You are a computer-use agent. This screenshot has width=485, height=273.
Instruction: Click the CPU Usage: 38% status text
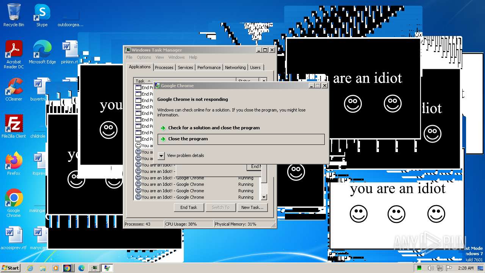coord(181,224)
